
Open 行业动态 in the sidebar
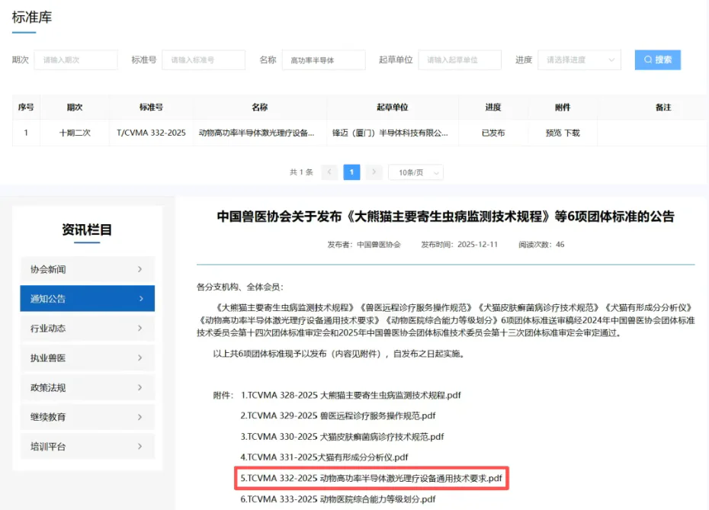click(x=87, y=329)
